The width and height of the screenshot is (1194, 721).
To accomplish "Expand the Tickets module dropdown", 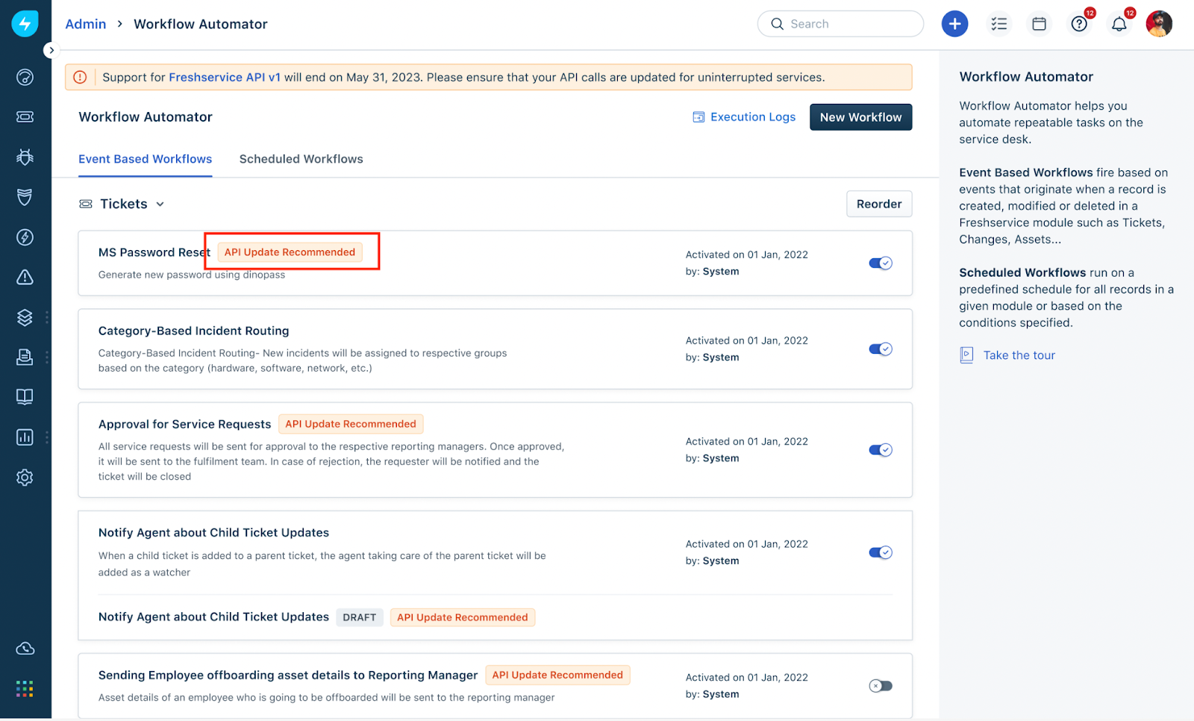I will [x=160, y=204].
